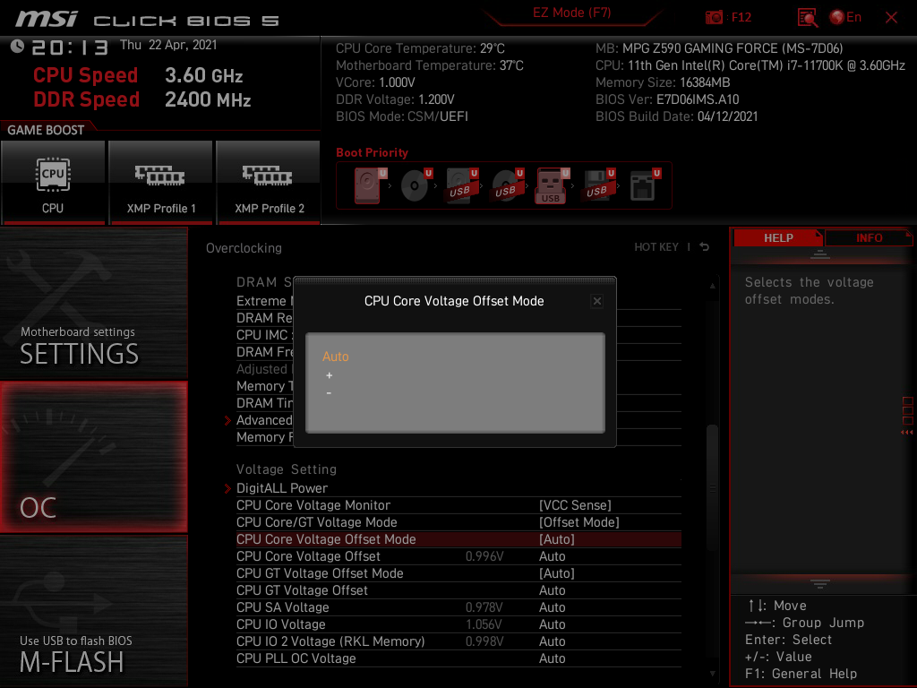Open the M-FLASH BIOS flashing section
This screenshot has height=688, width=917.
pyautogui.click(x=93, y=611)
